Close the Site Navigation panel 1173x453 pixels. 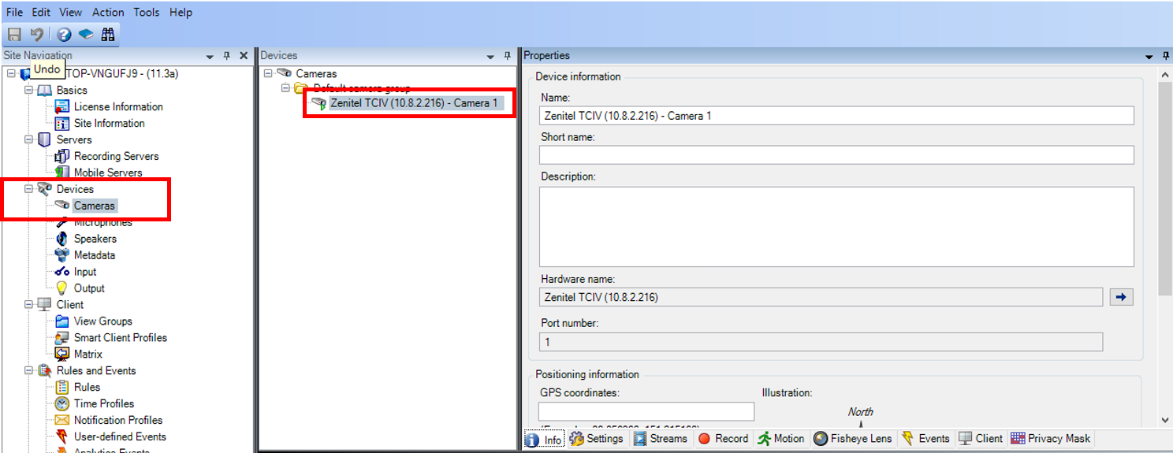coord(244,56)
